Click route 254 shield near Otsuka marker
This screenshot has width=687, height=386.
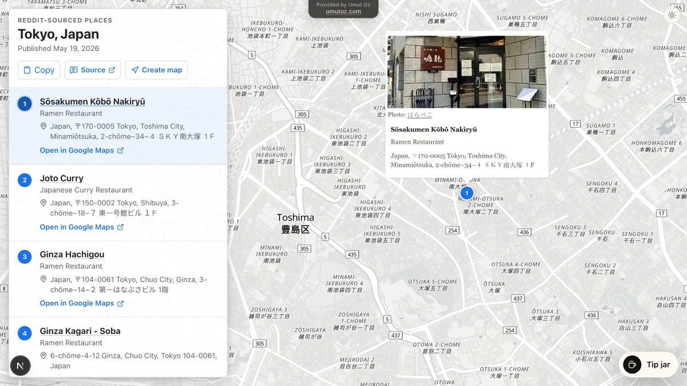tap(452, 230)
